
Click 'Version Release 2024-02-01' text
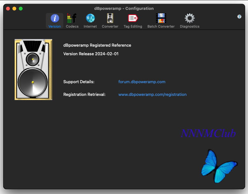[x=91, y=54]
